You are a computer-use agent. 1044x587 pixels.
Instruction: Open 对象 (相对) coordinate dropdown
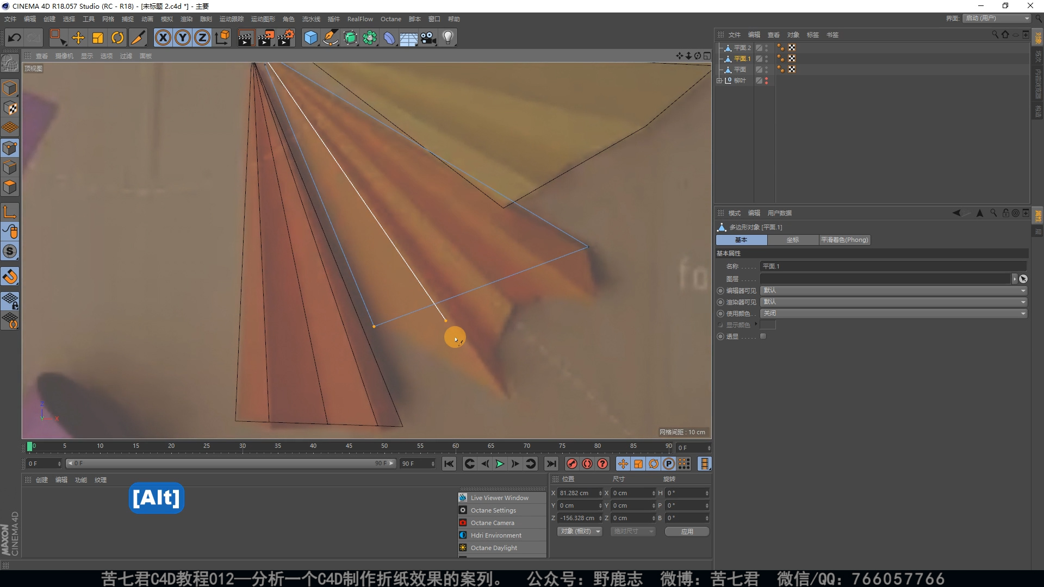click(580, 531)
